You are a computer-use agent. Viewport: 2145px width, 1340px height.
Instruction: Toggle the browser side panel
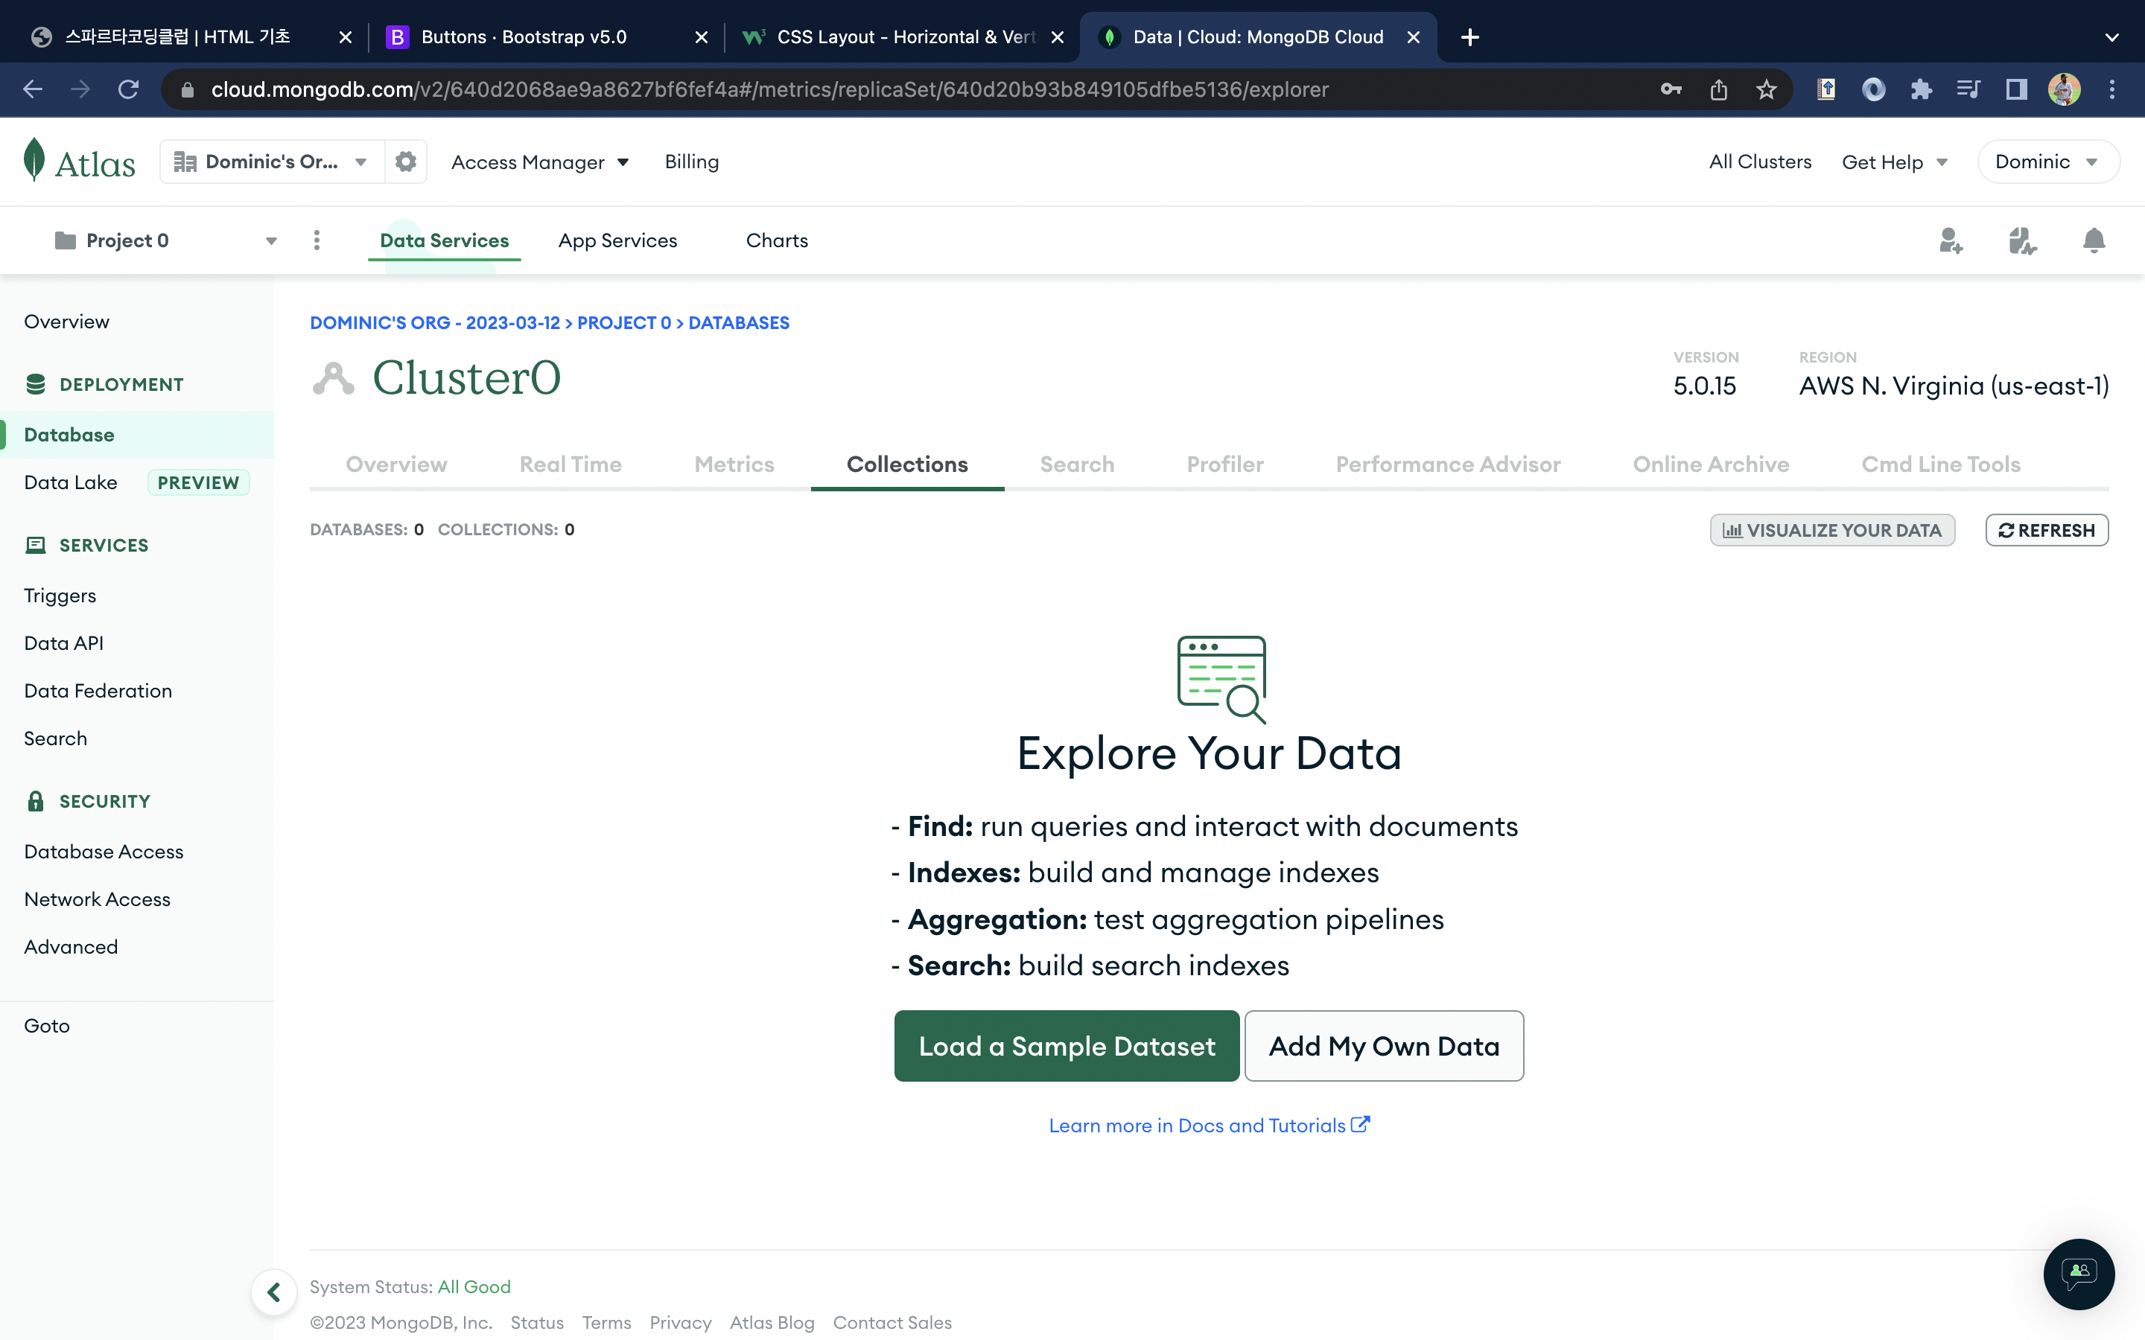pos(2016,89)
